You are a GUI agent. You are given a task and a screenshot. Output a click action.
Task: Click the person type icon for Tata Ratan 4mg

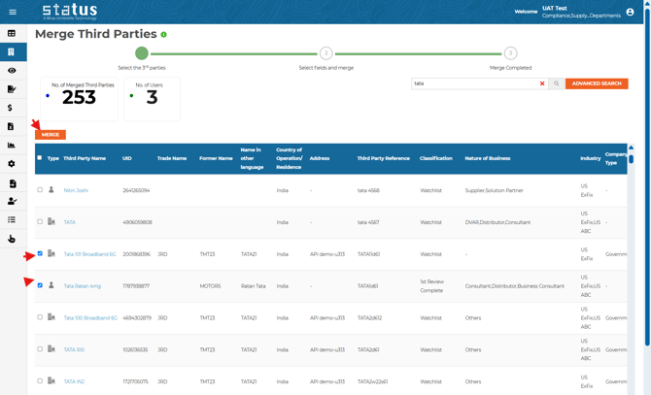(51, 285)
